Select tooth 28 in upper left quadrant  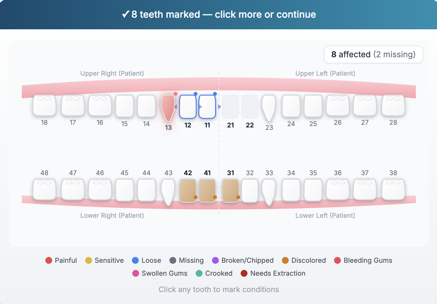(x=393, y=106)
